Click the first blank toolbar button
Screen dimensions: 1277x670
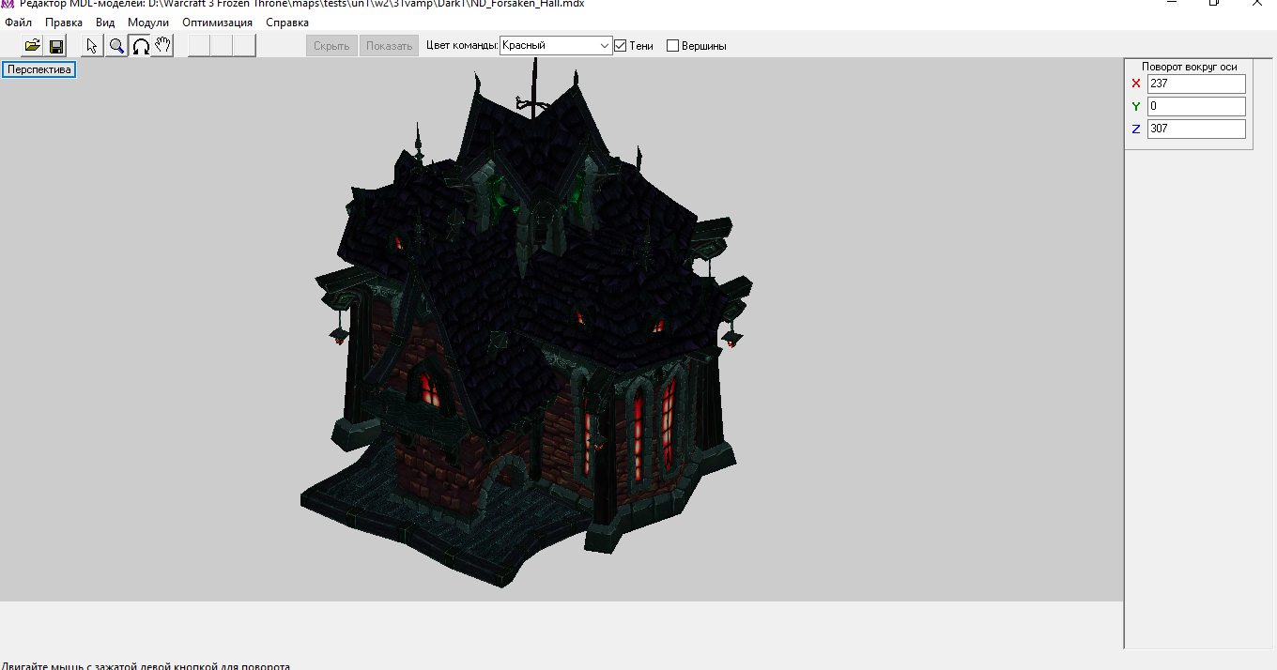coord(199,45)
